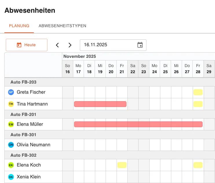The image size is (215, 183).
Task: Click Xenia Klein's XK avatar
Action: [x=11, y=177]
